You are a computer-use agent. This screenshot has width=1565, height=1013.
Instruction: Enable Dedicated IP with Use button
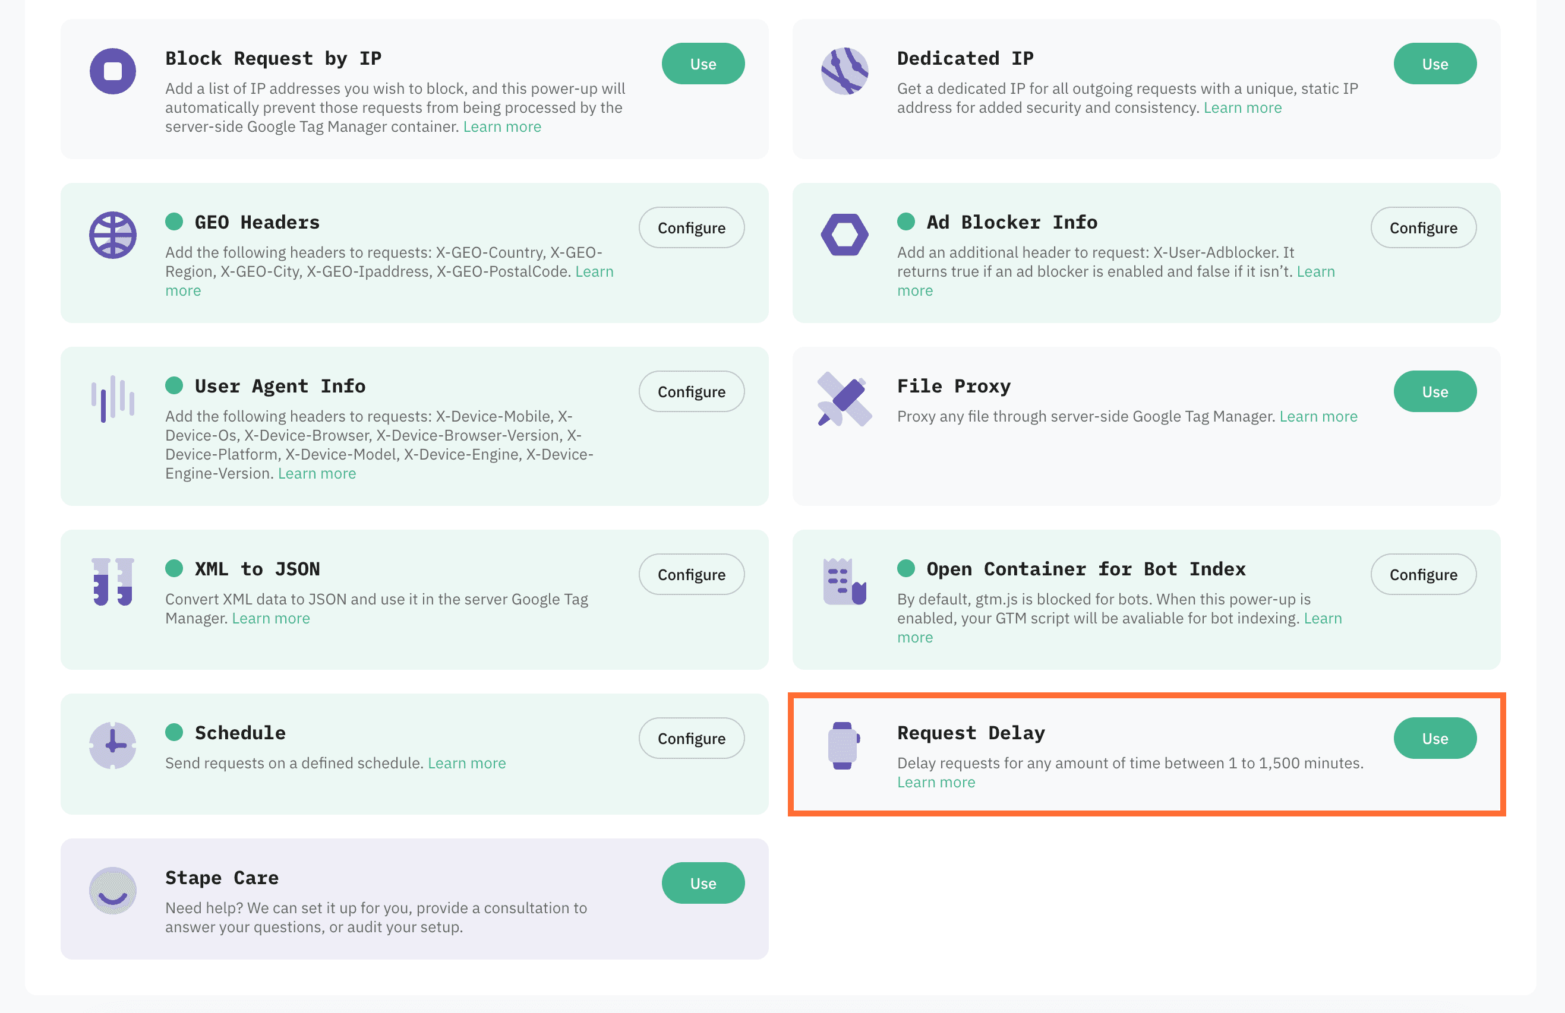pyautogui.click(x=1434, y=64)
